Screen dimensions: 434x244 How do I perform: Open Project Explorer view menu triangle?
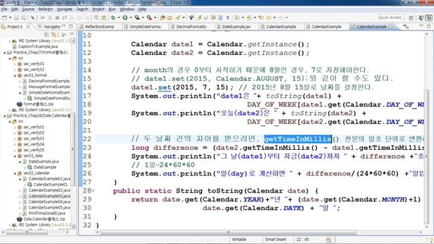[72, 35]
